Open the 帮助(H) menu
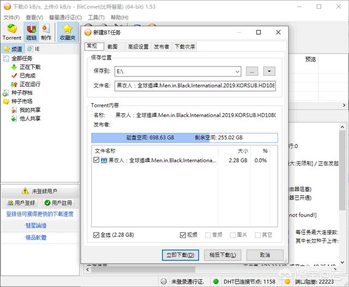 (119, 17)
